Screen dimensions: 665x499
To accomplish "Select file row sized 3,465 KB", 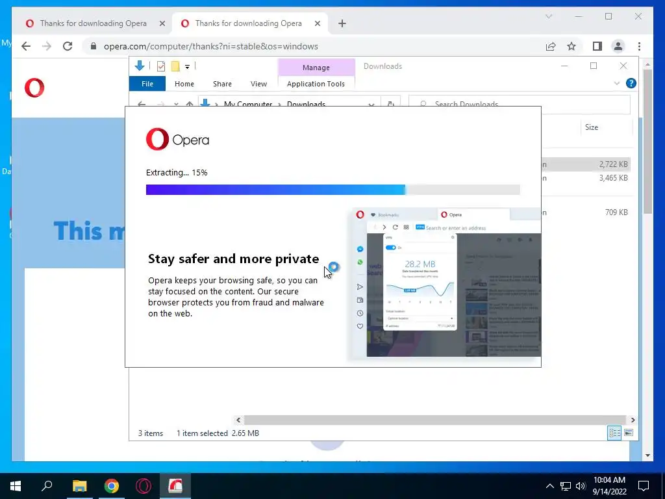I will tap(586, 178).
